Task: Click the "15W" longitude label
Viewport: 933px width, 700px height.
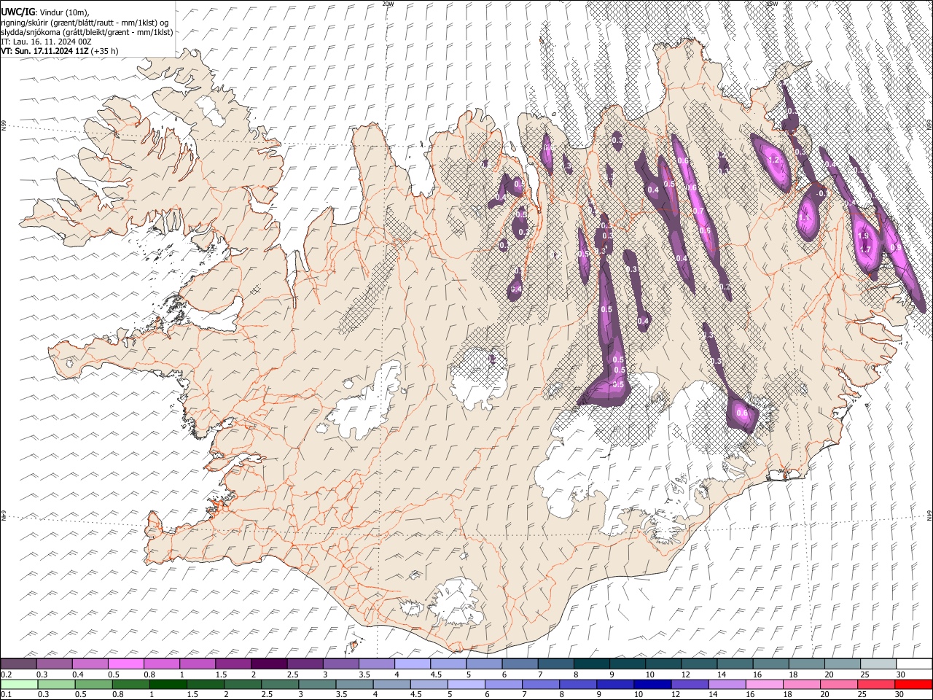Action: [773, 4]
